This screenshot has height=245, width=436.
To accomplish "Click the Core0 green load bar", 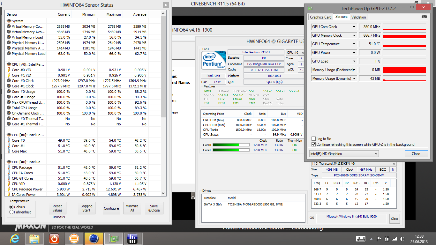I will pyautogui.click(x=231, y=145).
